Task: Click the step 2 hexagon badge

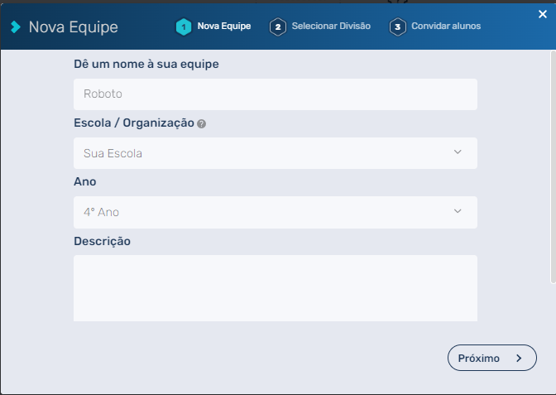Action: click(x=278, y=26)
